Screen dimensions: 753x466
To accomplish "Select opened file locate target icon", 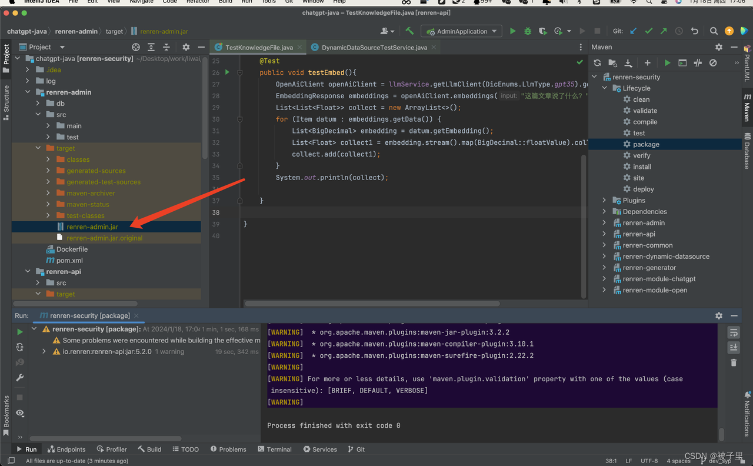I will pos(136,47).
